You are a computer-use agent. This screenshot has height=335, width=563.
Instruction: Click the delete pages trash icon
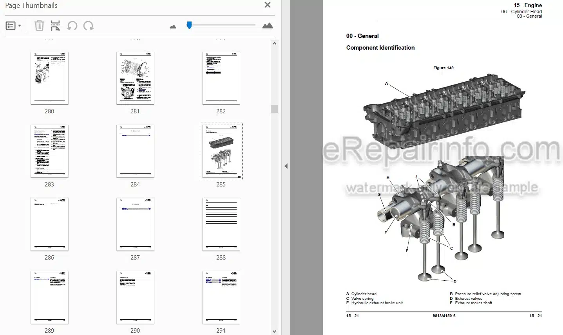tap(39, 26)
